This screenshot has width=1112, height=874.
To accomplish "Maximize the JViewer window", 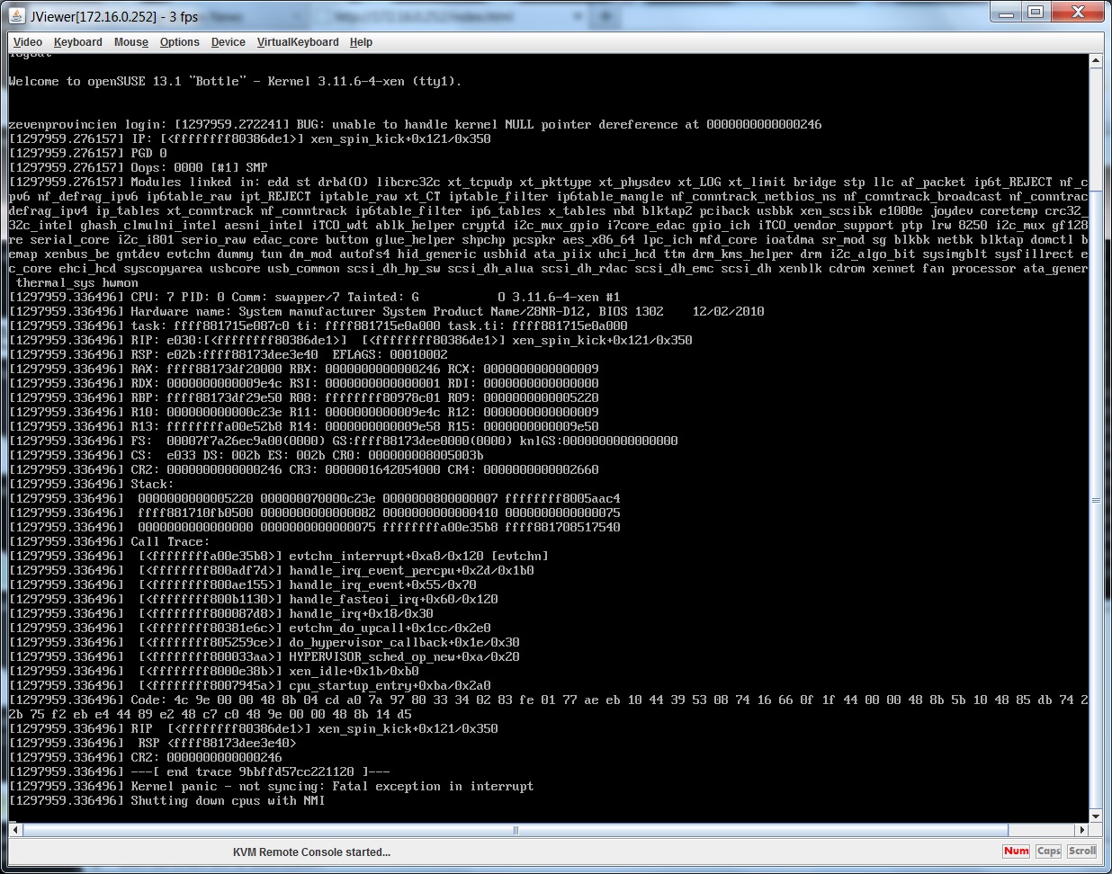I will 1036,13.
